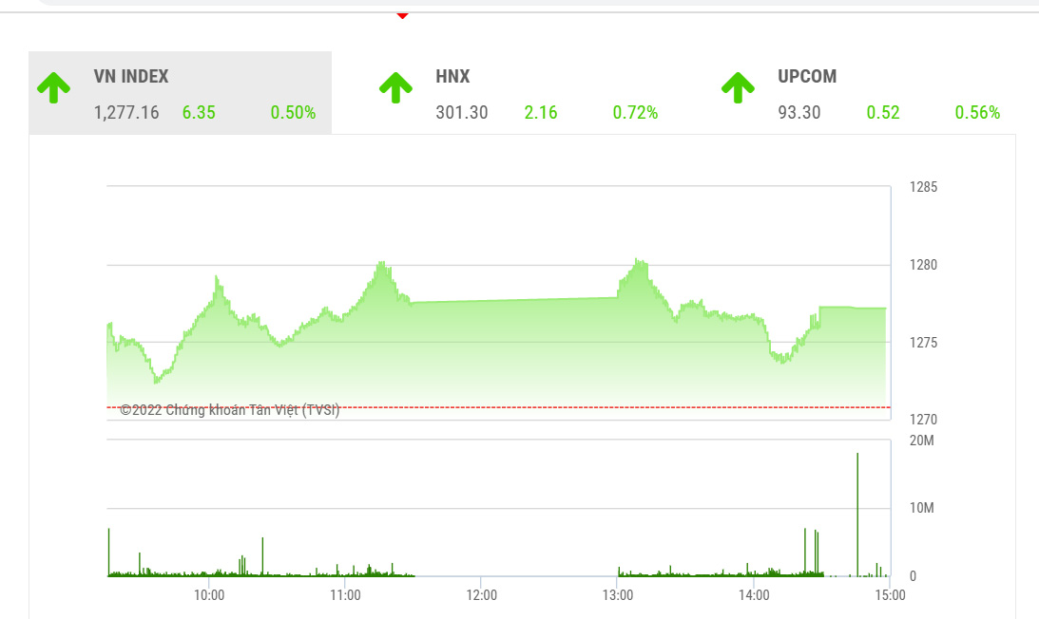Switch to the HNX tab label
Viewport: 1039px width, 619px height.
point(452,77)
